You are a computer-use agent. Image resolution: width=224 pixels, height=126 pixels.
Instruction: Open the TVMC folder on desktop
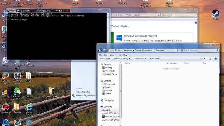click(x=29, y=77)
